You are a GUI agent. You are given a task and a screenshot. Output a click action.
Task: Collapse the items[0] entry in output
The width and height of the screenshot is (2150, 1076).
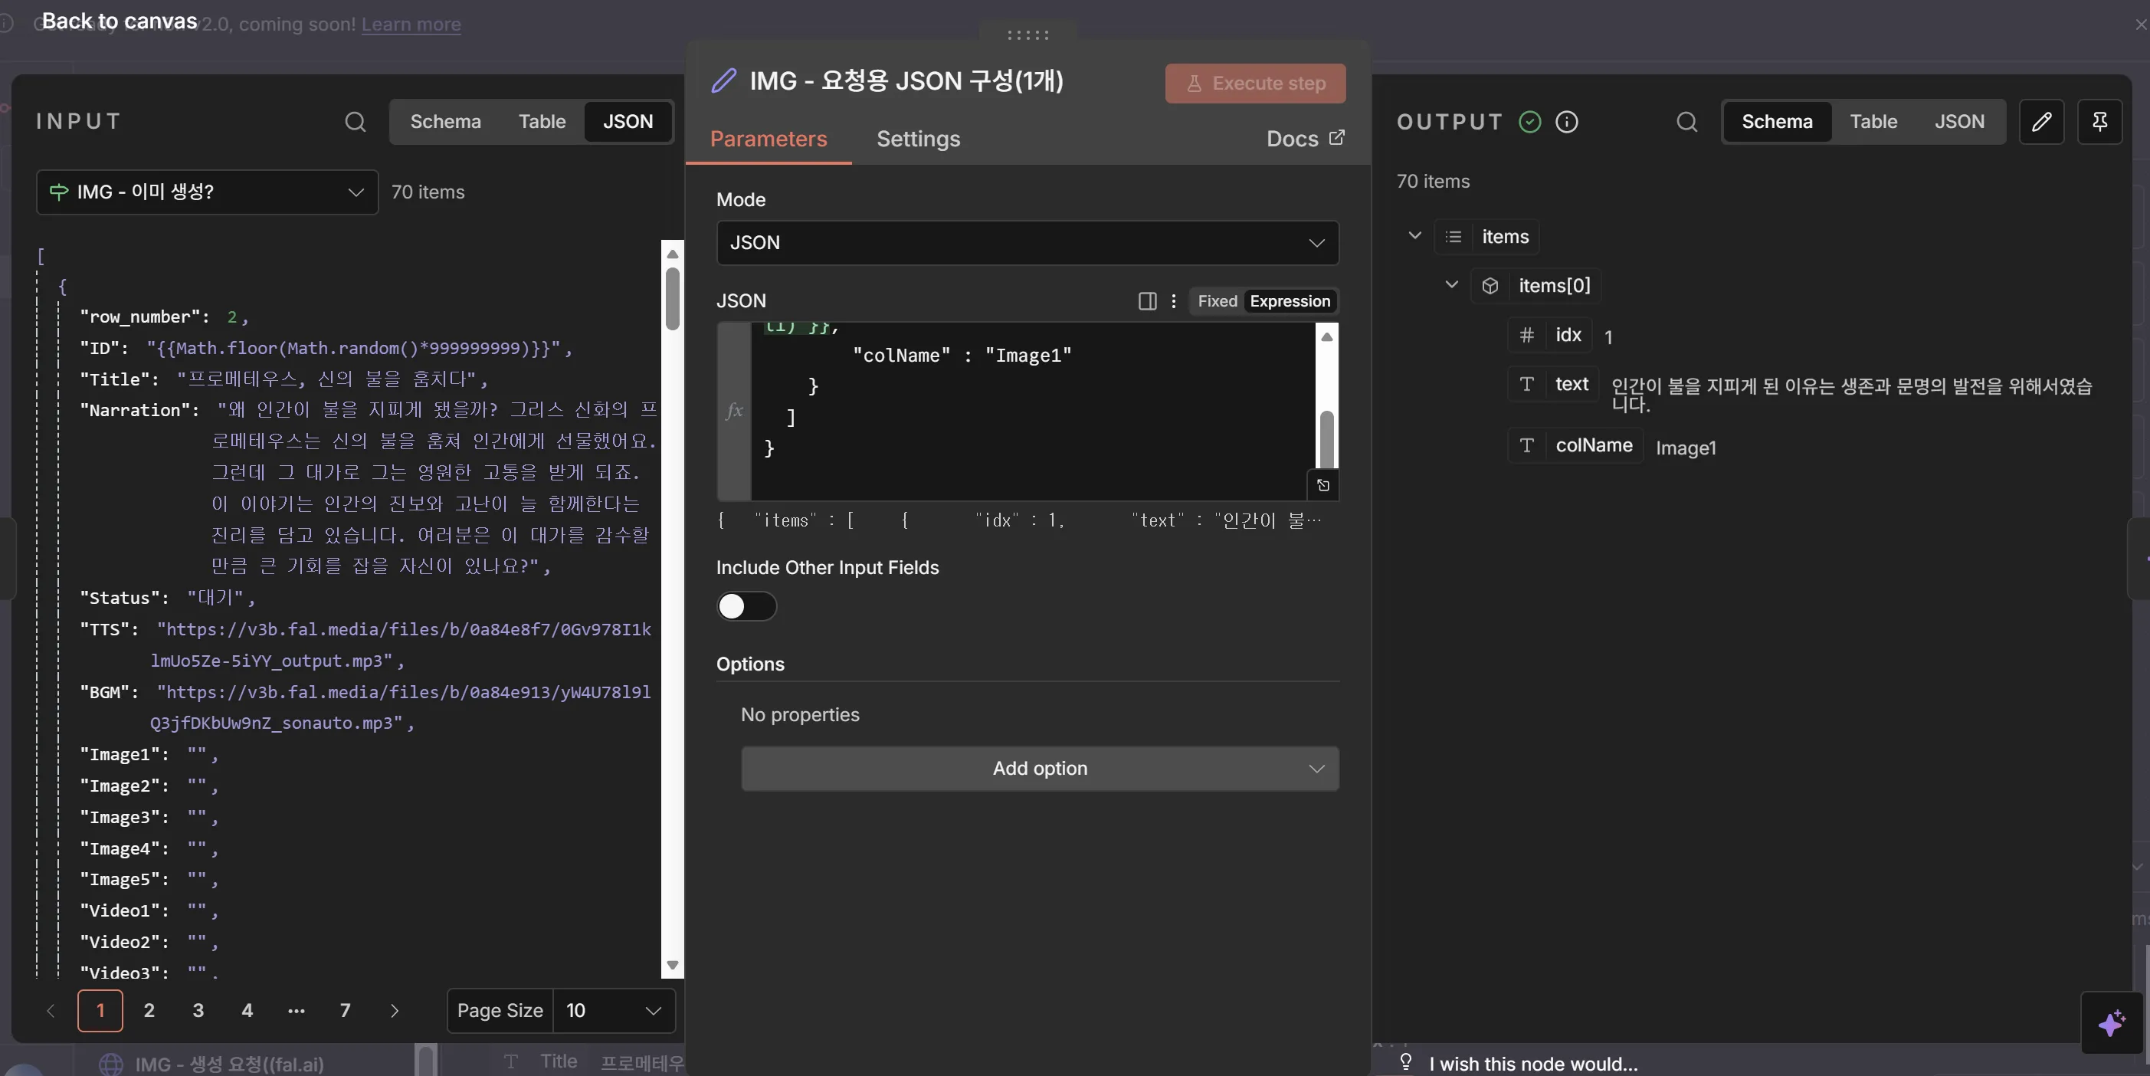[x=1450, y=284]
